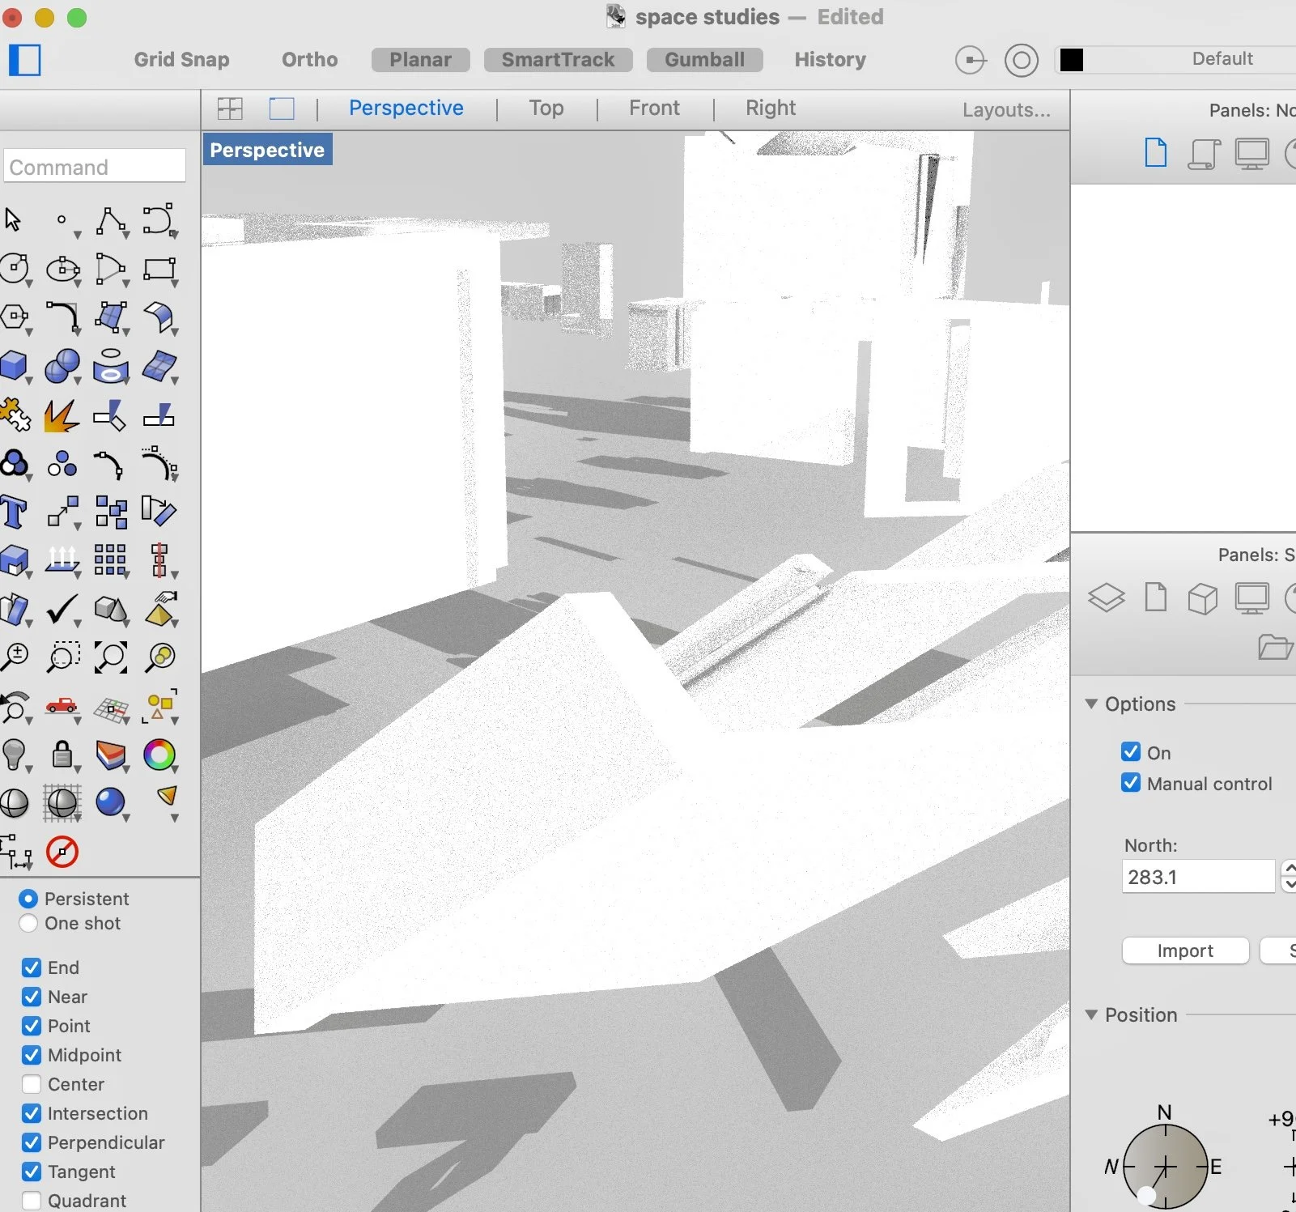This screenshot has height=1212, width=1296.
Task: Open the Layers panel icon
Action: (x=1107, y=597)
